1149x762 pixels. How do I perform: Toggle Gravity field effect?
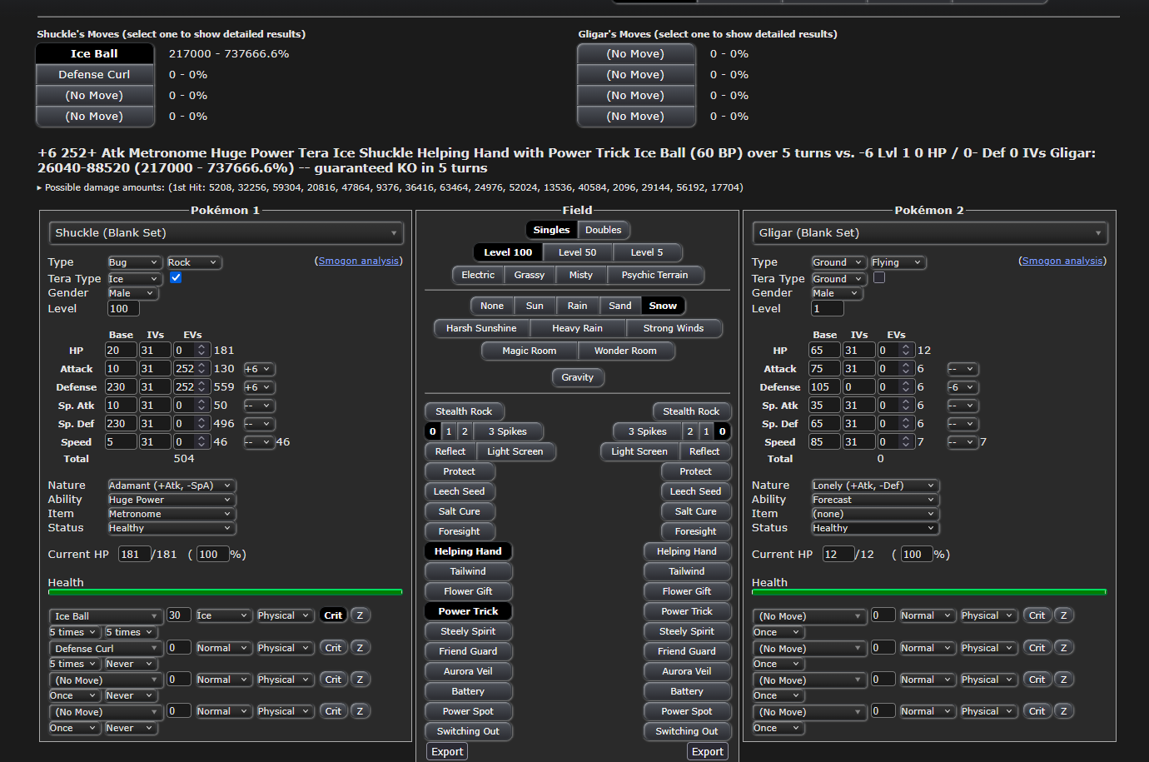(578, 377)
